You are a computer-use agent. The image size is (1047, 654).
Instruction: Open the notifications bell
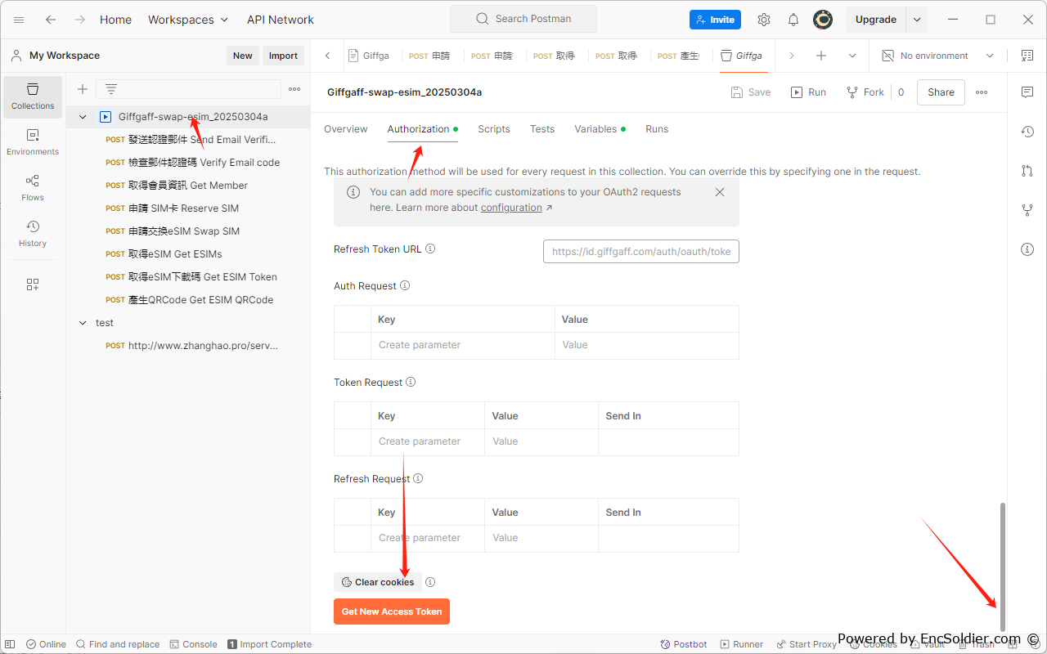pos(793,20)
